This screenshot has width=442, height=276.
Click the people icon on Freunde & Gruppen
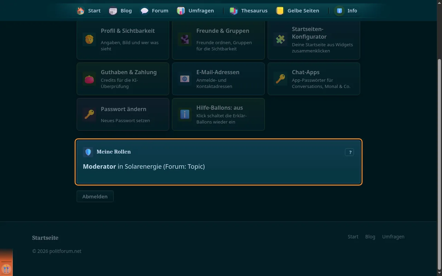[x=185, y=39]
